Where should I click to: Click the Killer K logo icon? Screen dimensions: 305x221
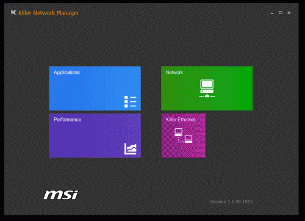point(13,13)
